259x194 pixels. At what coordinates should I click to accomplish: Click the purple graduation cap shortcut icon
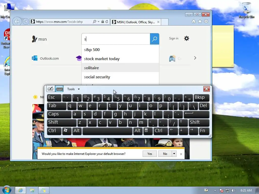click(79, 58)
